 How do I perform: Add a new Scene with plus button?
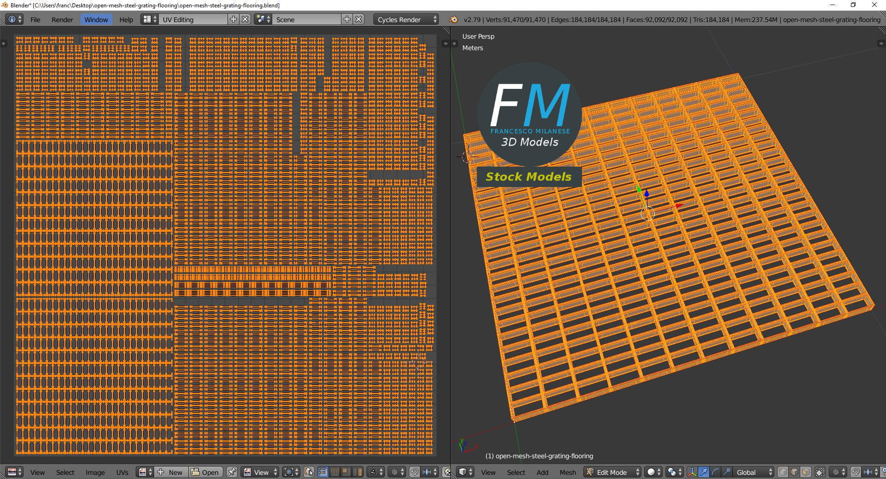[x=347, y=19]
